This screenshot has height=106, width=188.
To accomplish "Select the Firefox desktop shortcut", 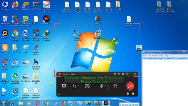I will pos(15,6).
